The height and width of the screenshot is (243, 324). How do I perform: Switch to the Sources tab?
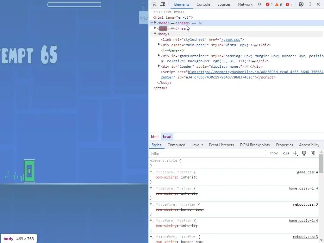(x=224, y=4)
